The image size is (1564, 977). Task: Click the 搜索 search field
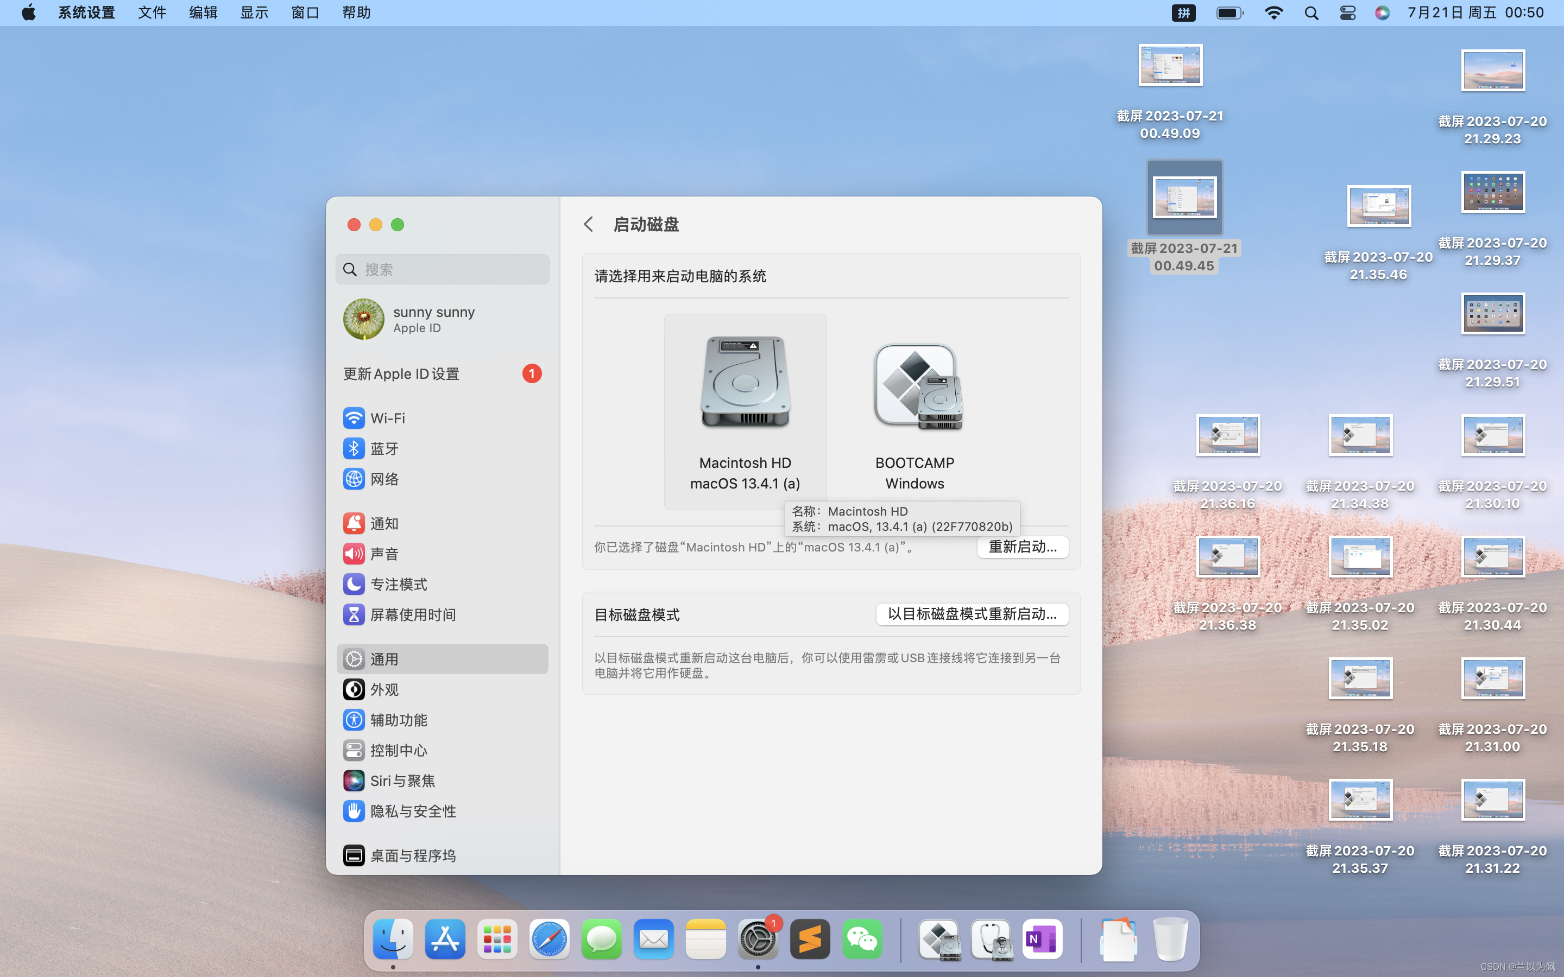pos(443,269)
